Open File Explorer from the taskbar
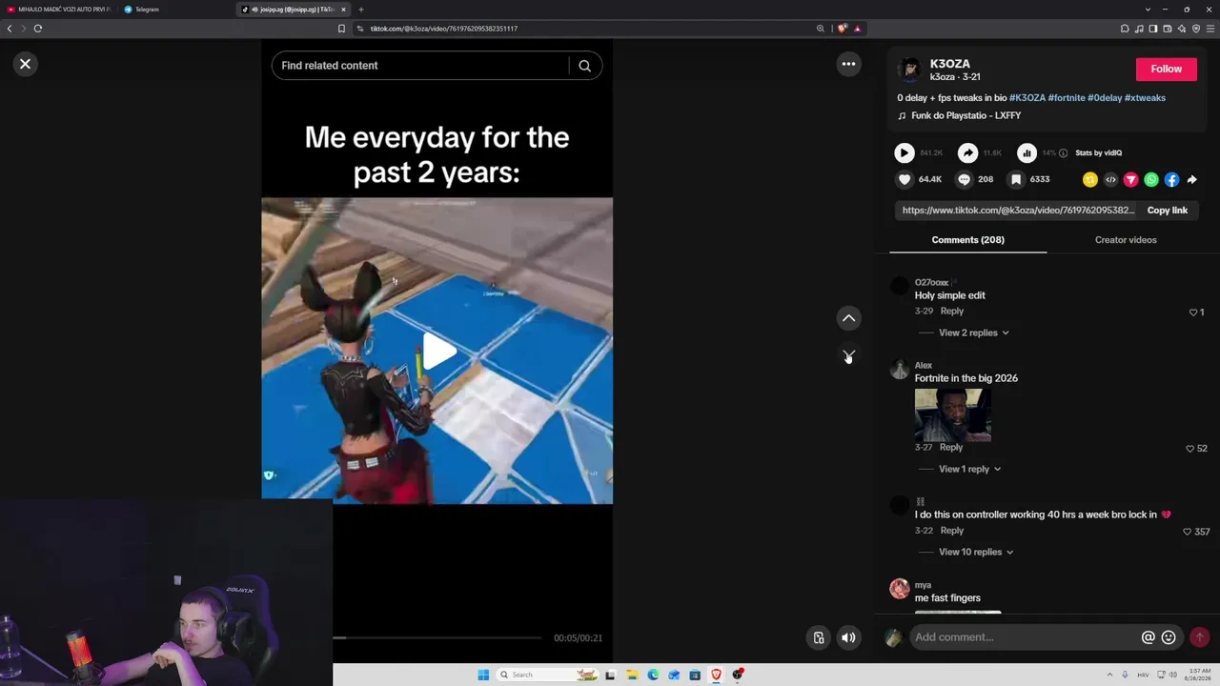1220x686 pixels. [x=632, y=675]
